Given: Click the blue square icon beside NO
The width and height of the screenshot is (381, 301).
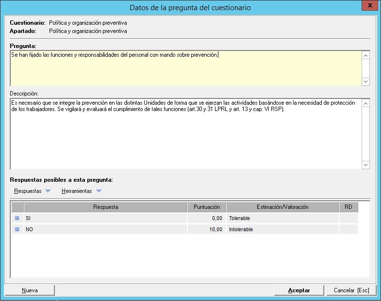Looking at the screenshot, I should point(17,230).
